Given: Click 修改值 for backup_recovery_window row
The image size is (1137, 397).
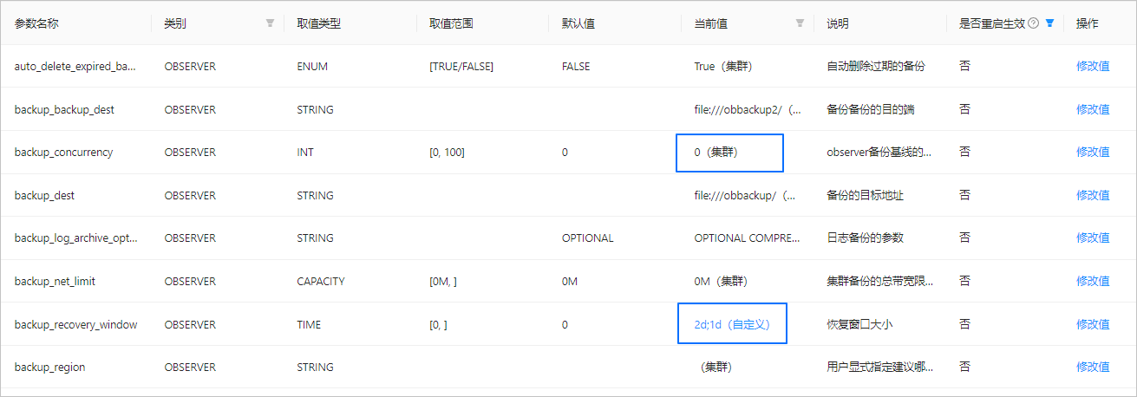Looking at the screenshot, I should [x=1093, y=324].
